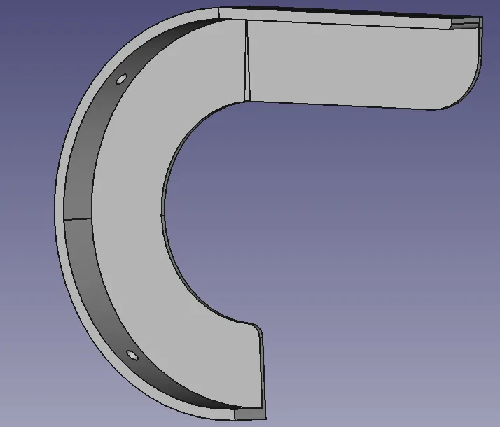Select the lower small hole on the dark band
500x427 pixels.
coord(132,356)
